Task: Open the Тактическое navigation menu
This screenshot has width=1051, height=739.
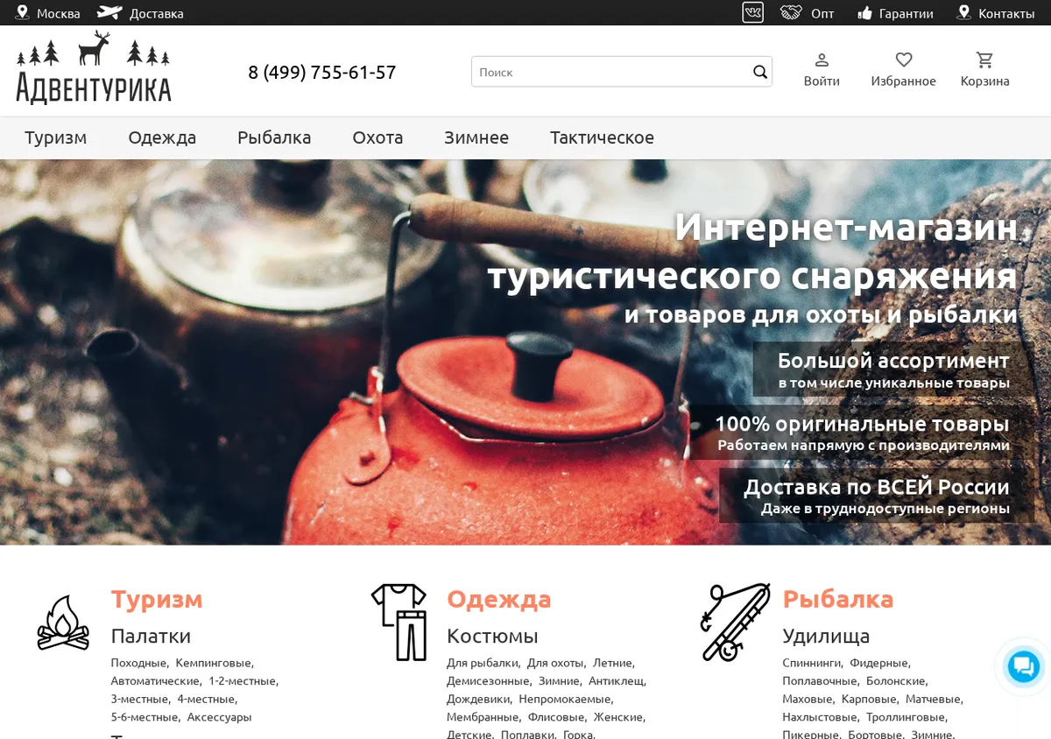Action: (602, 137)
